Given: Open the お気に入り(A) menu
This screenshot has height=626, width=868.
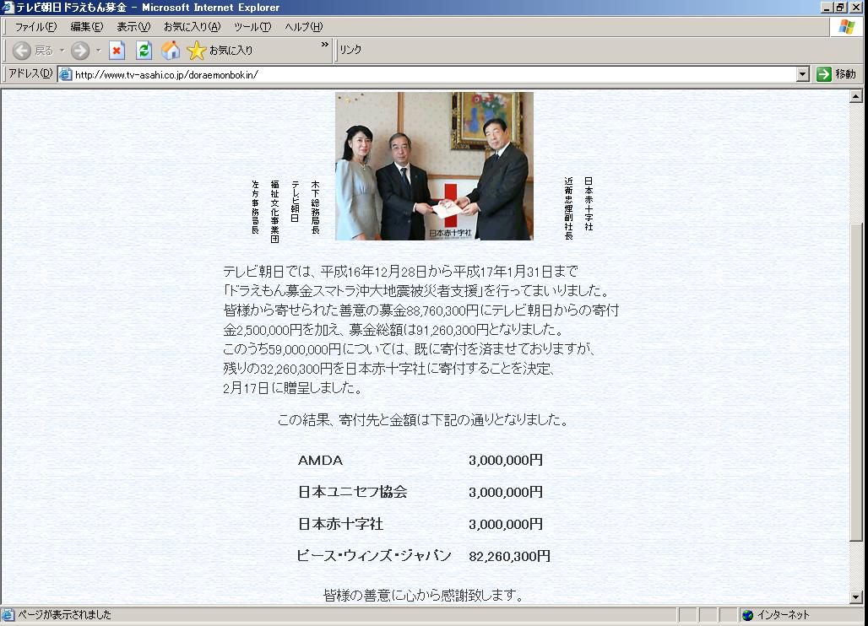Looking at the screenshot, I should [x=192, y=26].
